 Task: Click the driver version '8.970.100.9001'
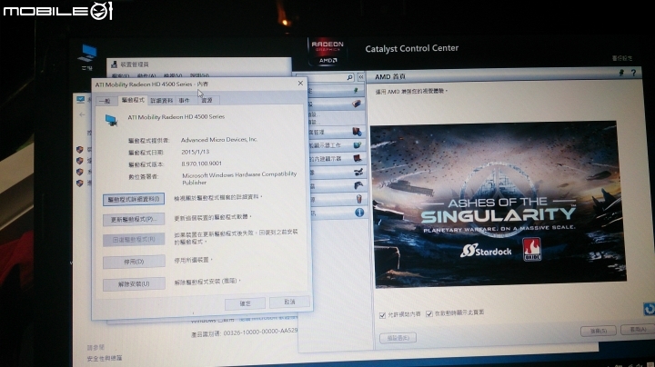pyautogui.click(x=201, y=164)
